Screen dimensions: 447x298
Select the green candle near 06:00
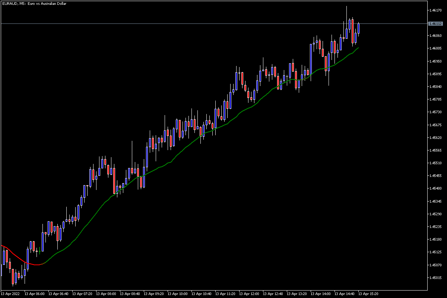(39, 251)
